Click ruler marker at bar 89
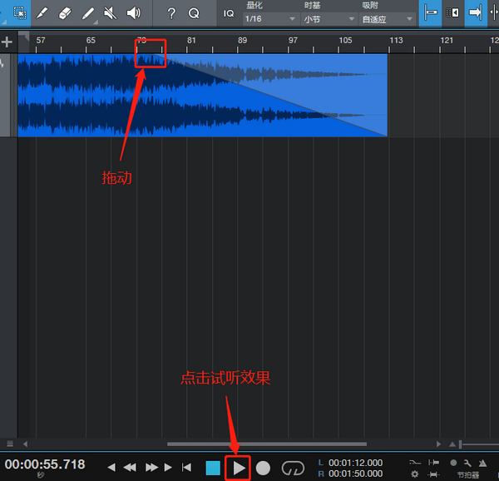The height and width of the screenshot is (481, 499). click(x=242, y=41)
